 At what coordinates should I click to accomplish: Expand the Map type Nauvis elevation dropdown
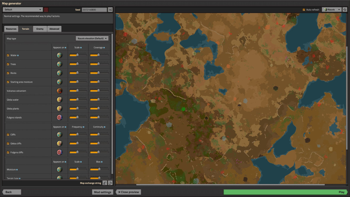coord(92,38)
